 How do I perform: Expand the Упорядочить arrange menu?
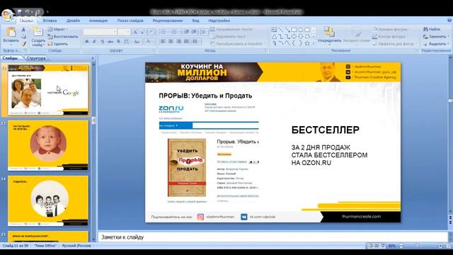(x=329, y=35)
